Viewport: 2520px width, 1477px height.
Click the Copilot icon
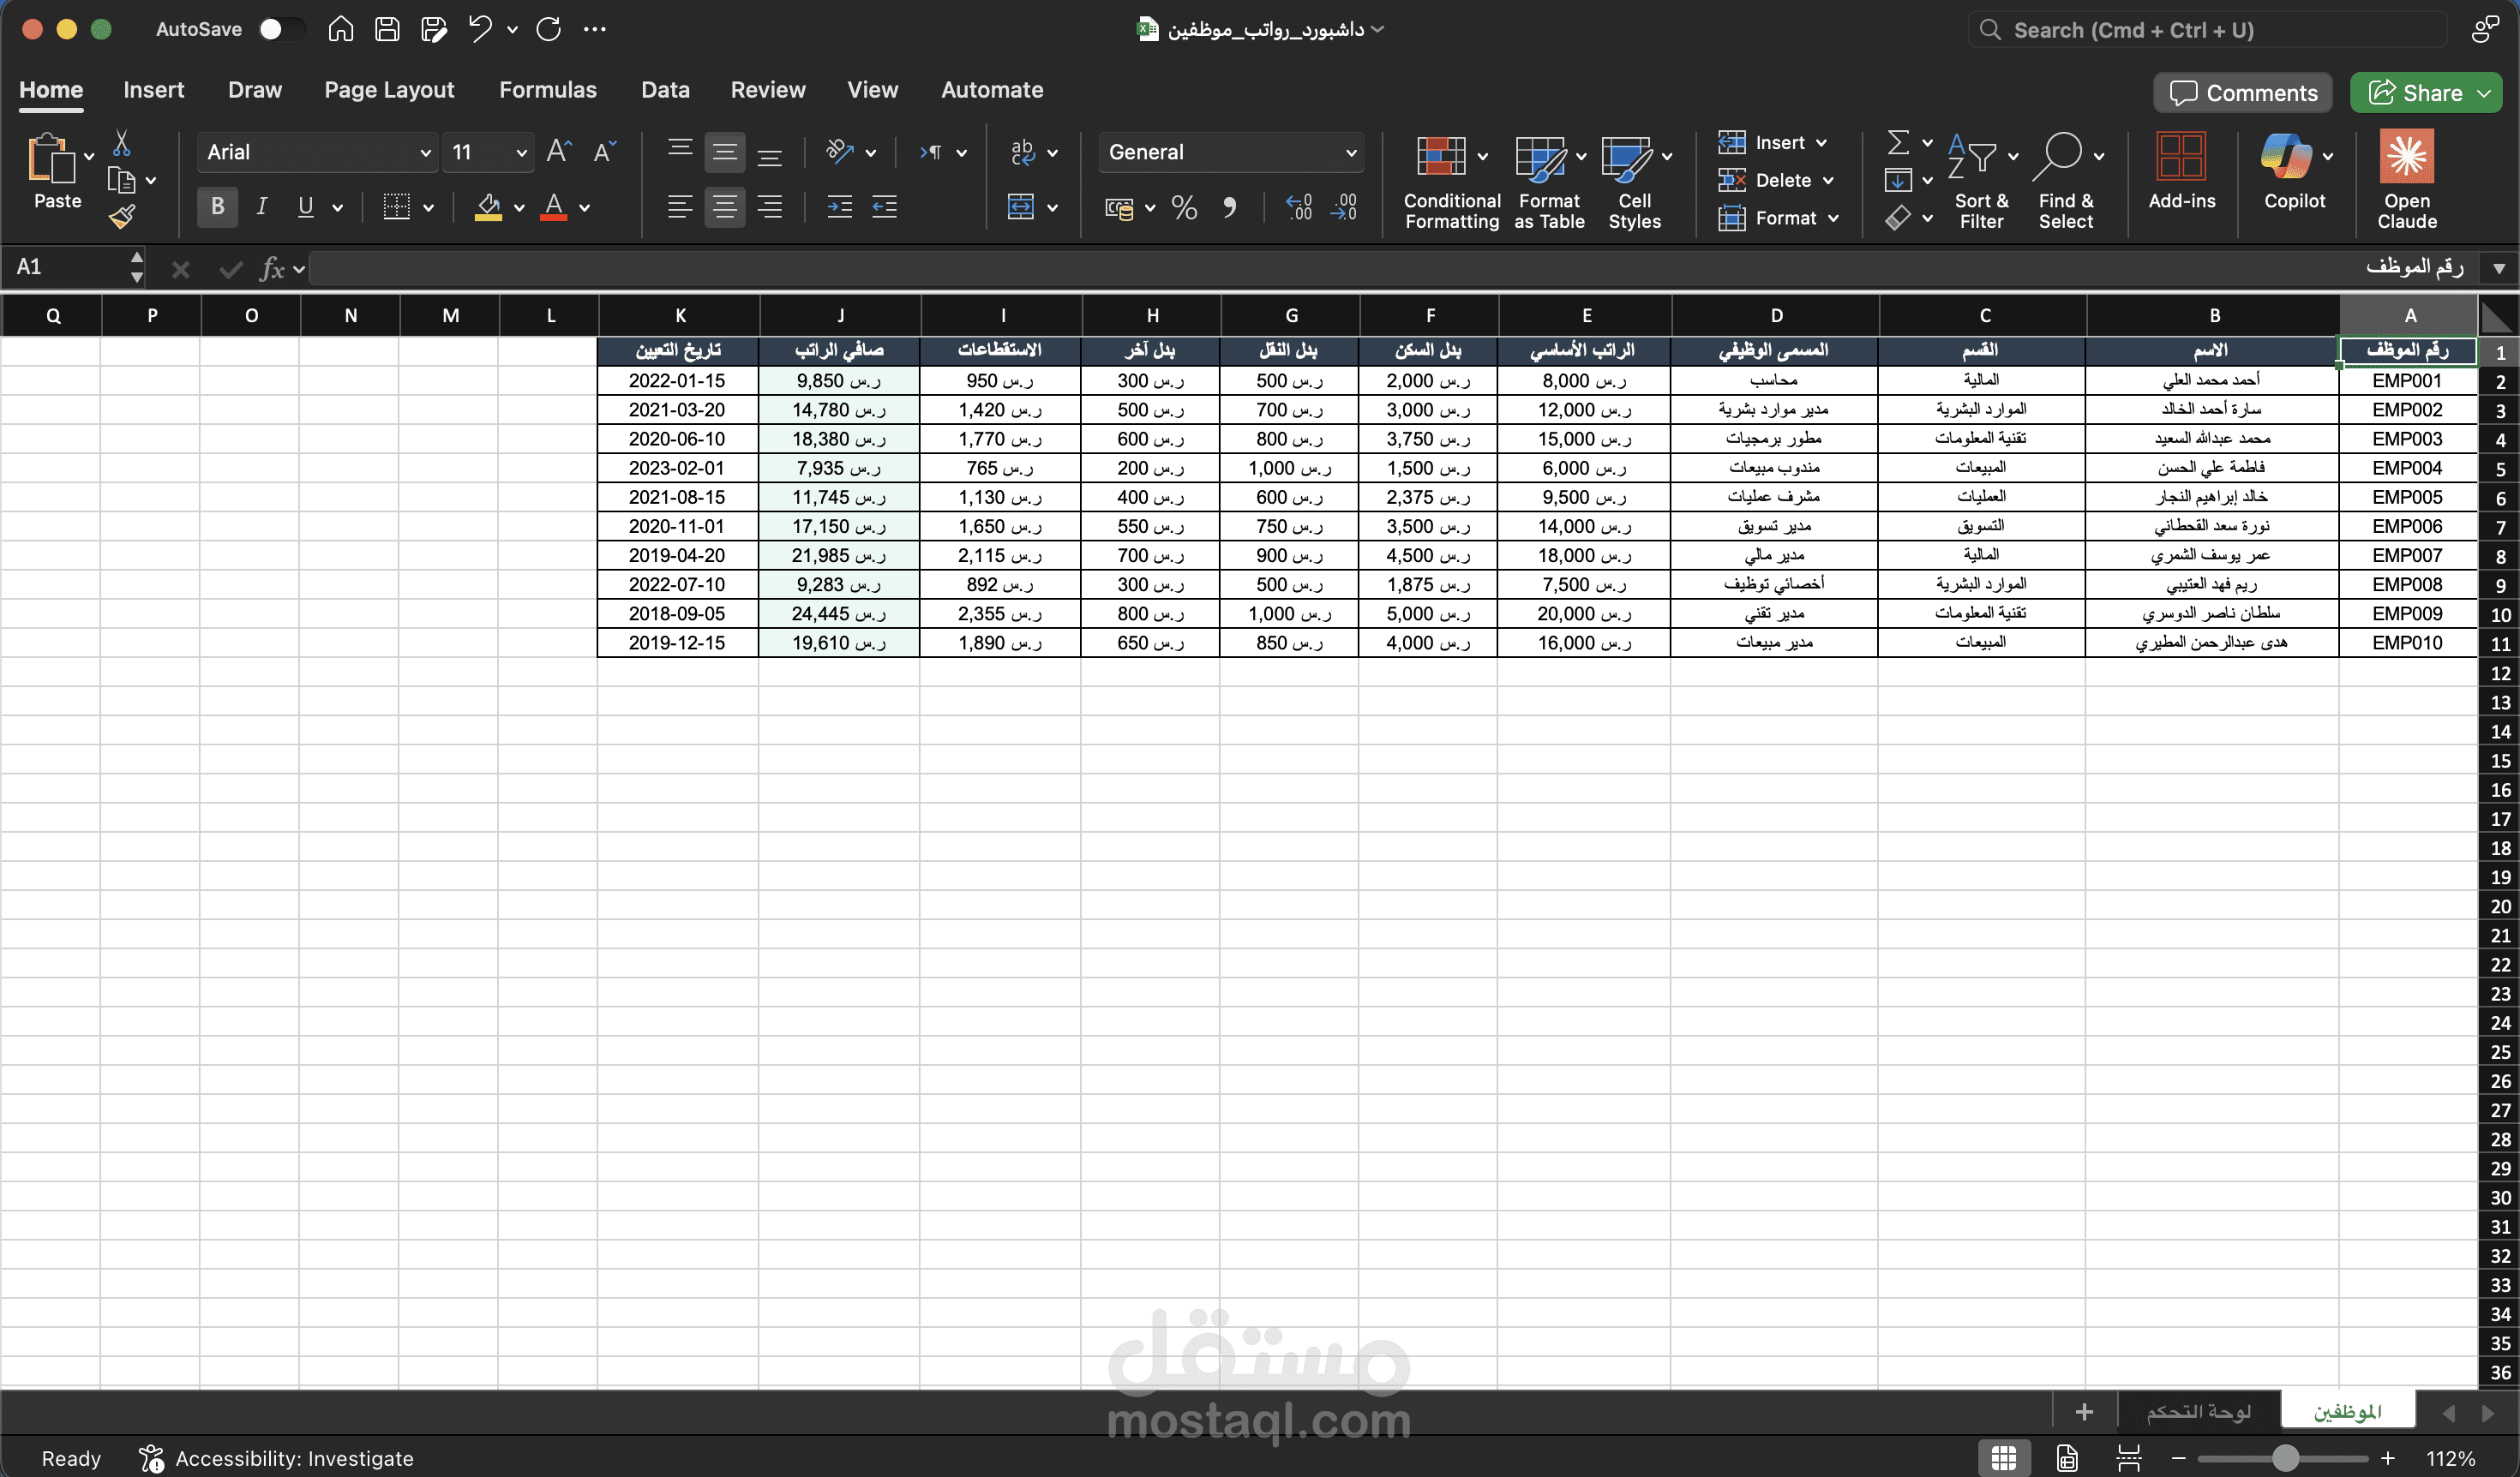click(x=2285, y=157)
